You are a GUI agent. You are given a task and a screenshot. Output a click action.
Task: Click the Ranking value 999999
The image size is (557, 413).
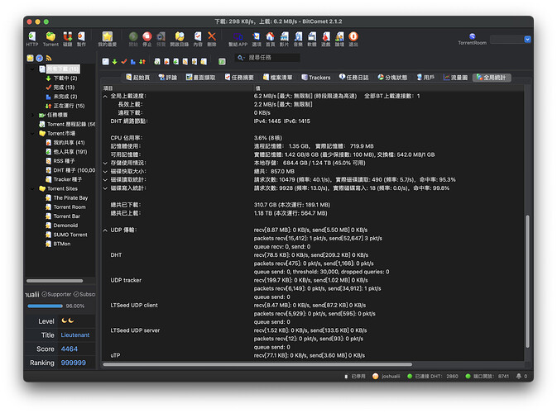click(73, 363)
